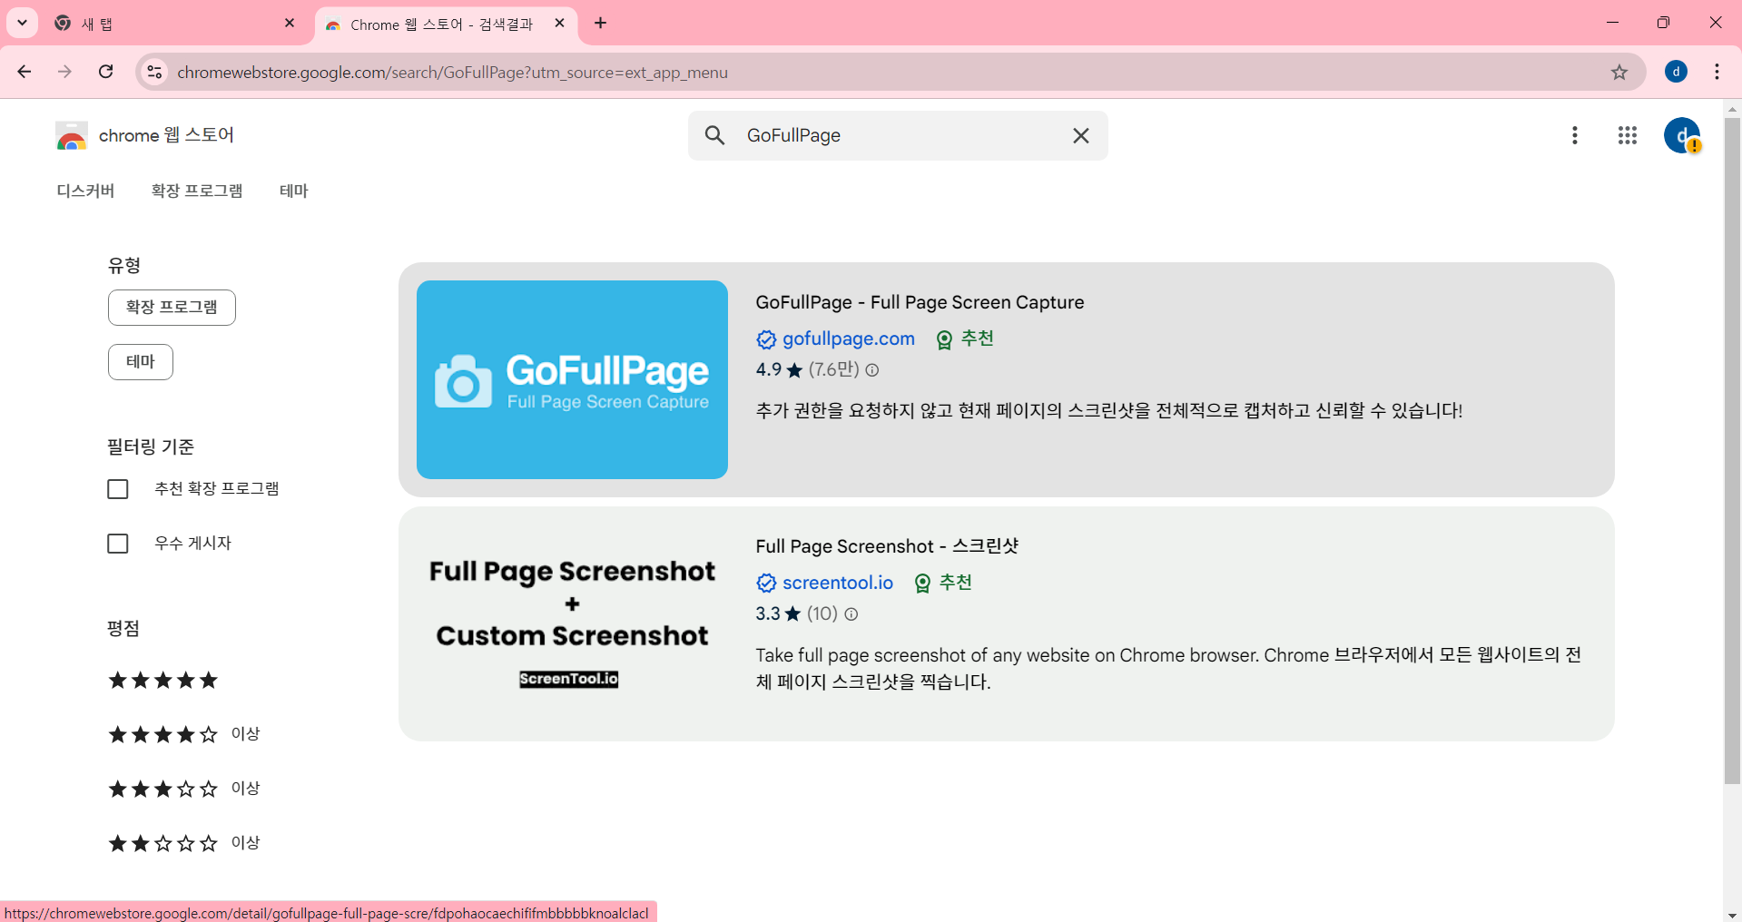1742x922 pixels.
Task: Switch to the 새 탭 browser tab
Action: [x=172, y=24]
